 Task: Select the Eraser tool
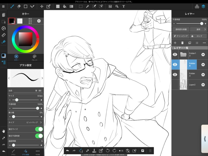click(x=19, y=6)
